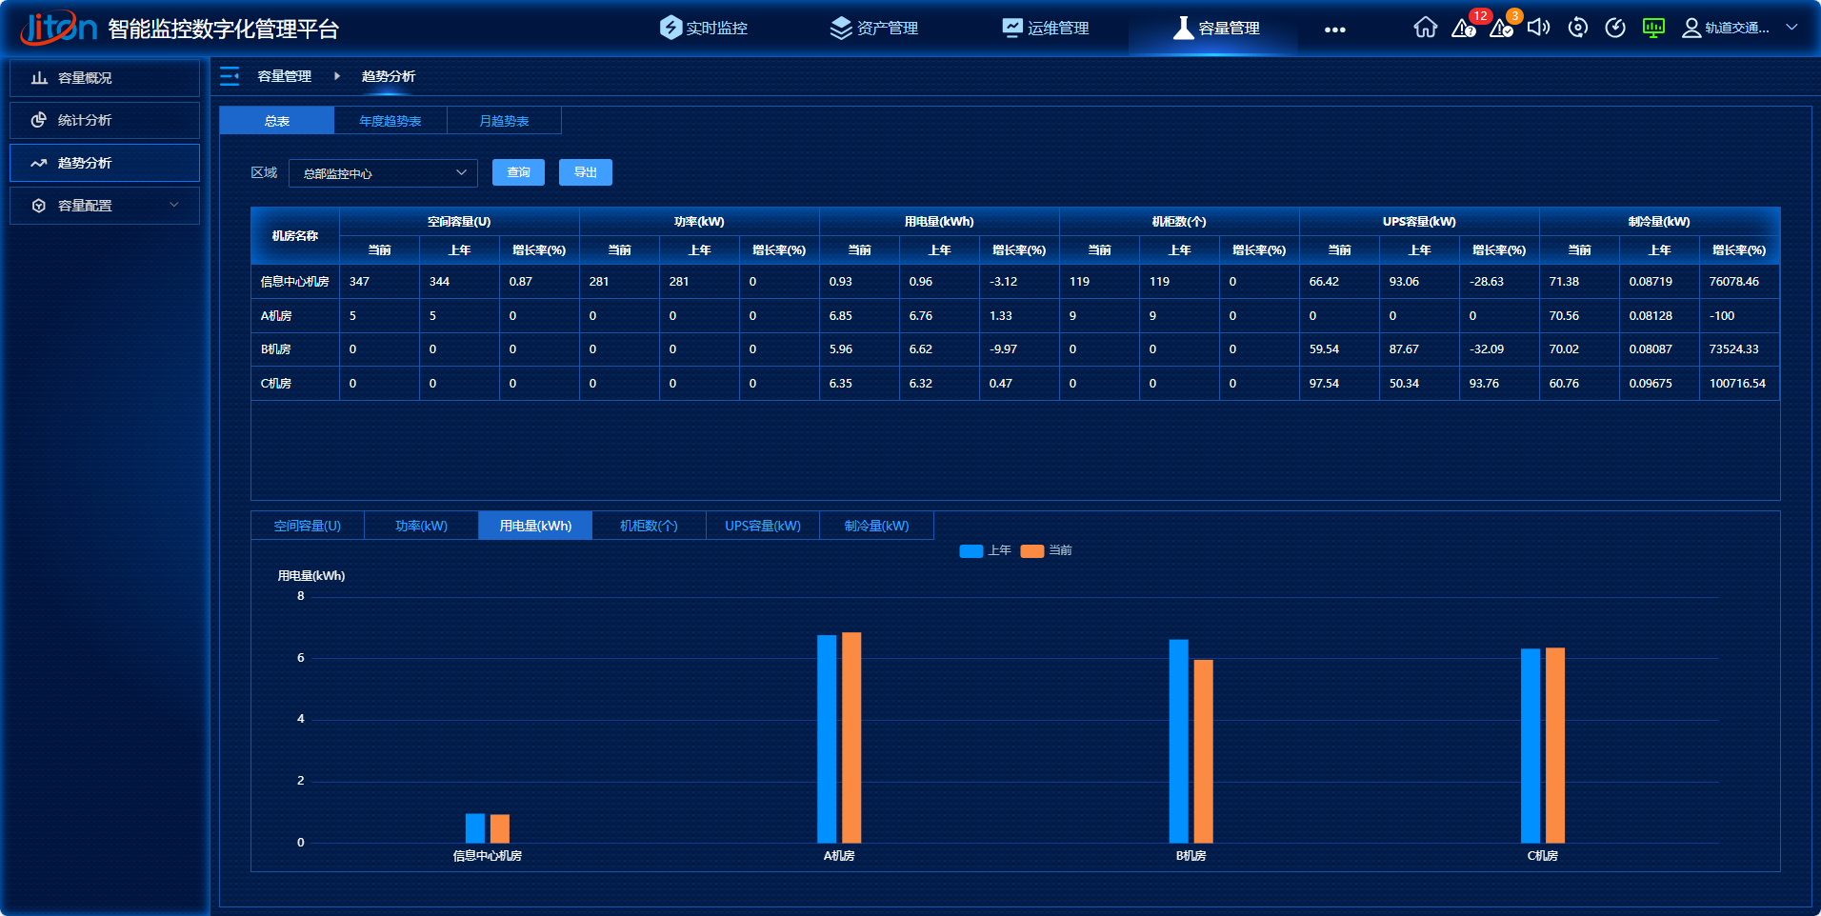
Task: Collapse sidebar using menu toggle icon
Action: coord(230,76)
